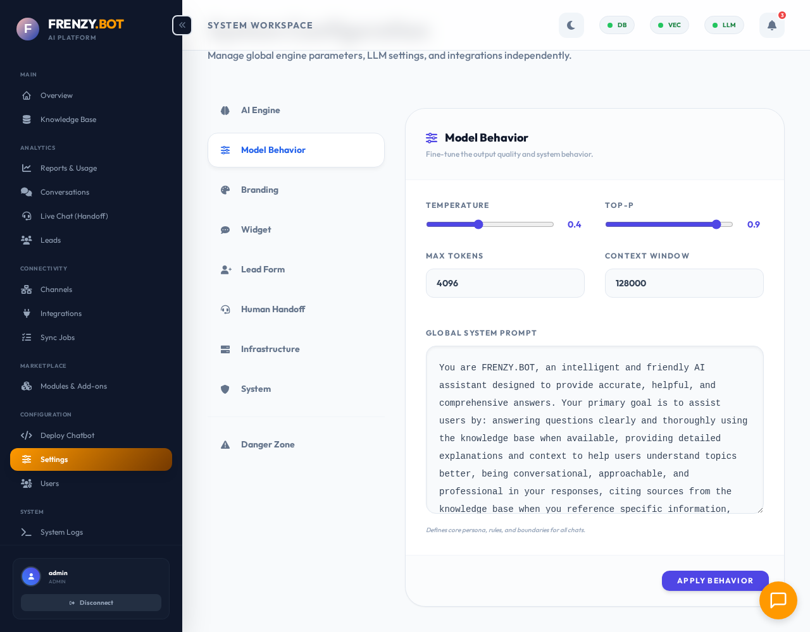
Task: Click the Max Tokens input field
Action: (x=504, y=283)
